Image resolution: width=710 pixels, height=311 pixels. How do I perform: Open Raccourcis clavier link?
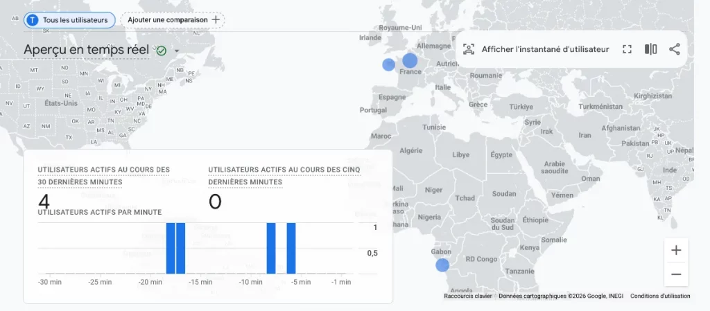click(467, 296)
